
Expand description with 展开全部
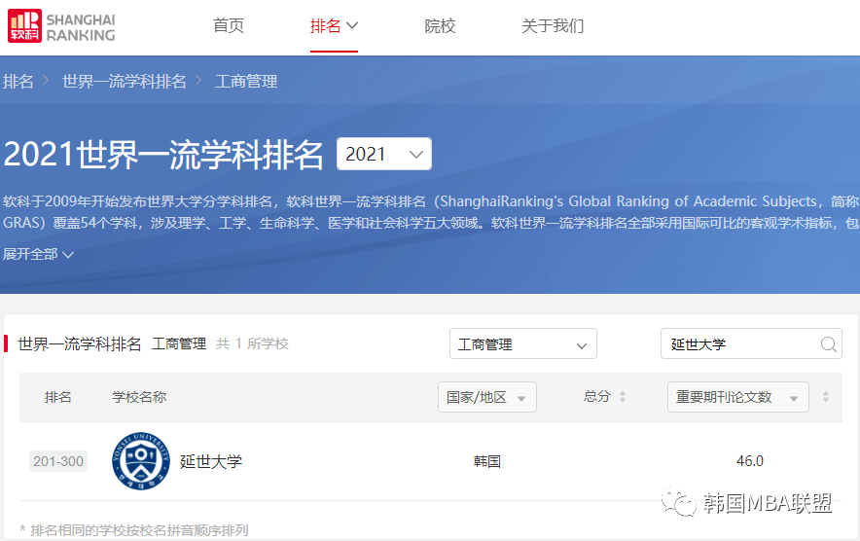click(x=38, y=254)
